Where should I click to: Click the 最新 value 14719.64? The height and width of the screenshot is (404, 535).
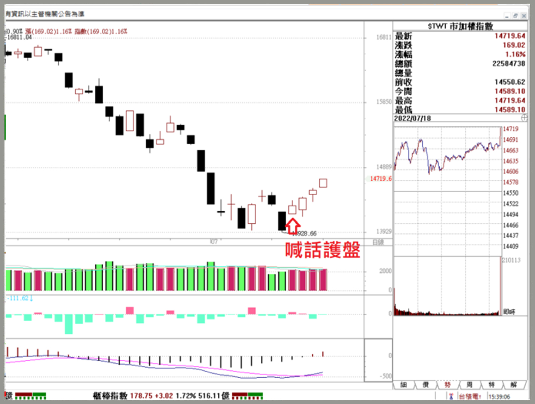click(510, 36)
